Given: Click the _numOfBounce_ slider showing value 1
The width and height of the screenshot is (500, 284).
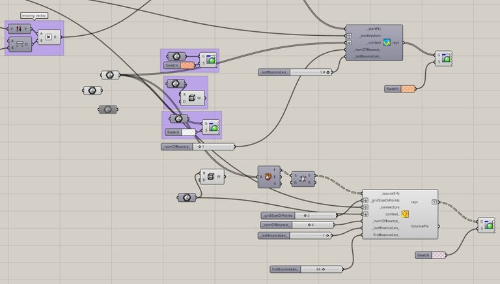Looking at the screenshot, I should pos(198,147).
